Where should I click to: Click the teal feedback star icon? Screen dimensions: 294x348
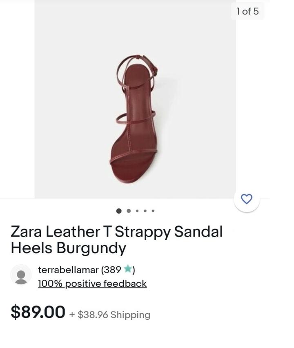click(127, 269)
